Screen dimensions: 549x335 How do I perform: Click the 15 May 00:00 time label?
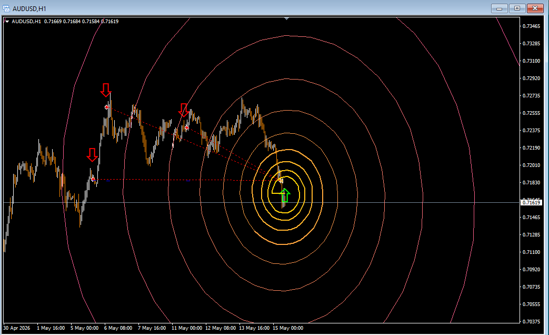[288, 328]
